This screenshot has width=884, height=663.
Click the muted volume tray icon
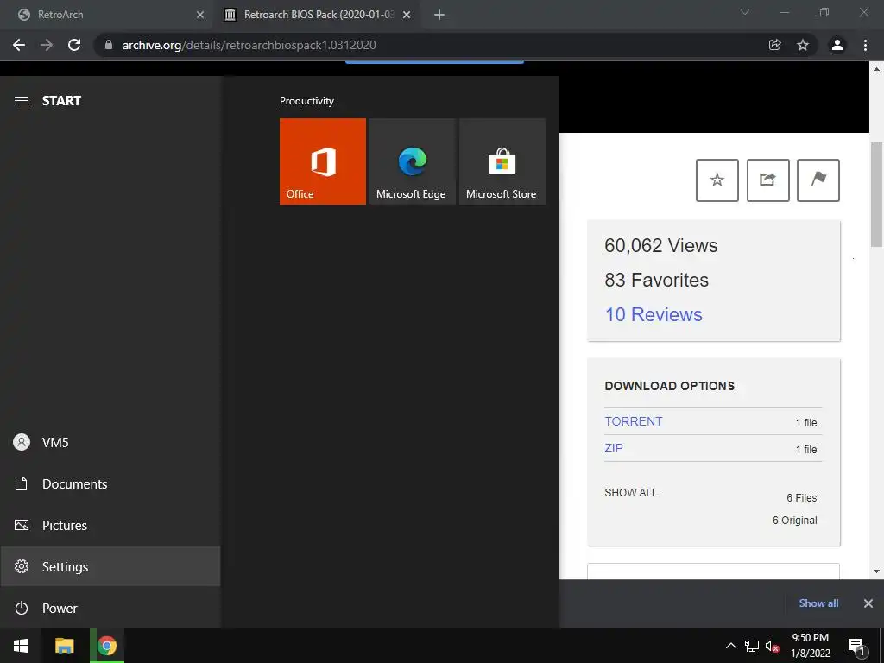(772, 646)
